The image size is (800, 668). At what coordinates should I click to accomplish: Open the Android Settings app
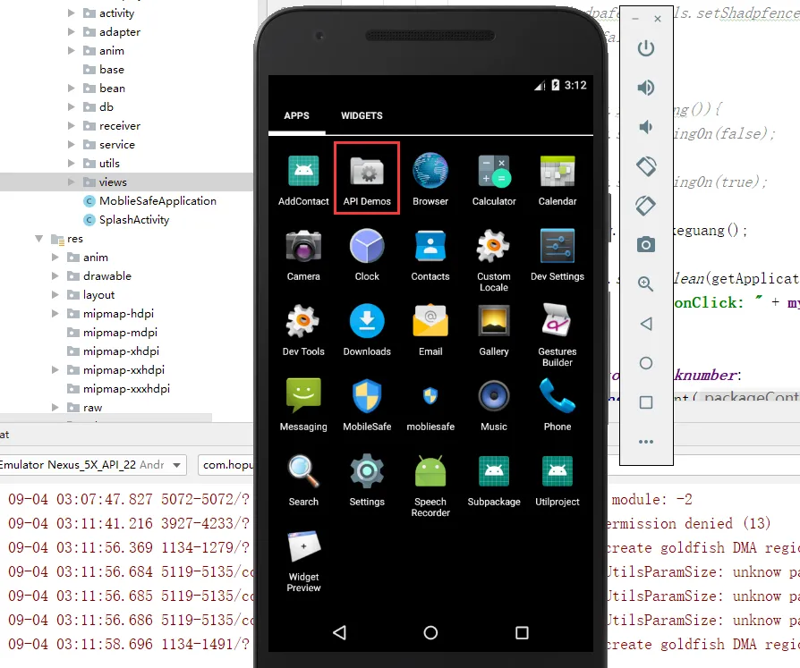point(367,479)
